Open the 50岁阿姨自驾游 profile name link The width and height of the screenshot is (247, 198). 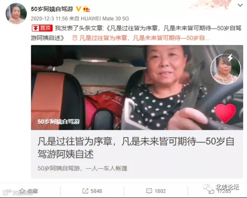[x=52, y=9]
